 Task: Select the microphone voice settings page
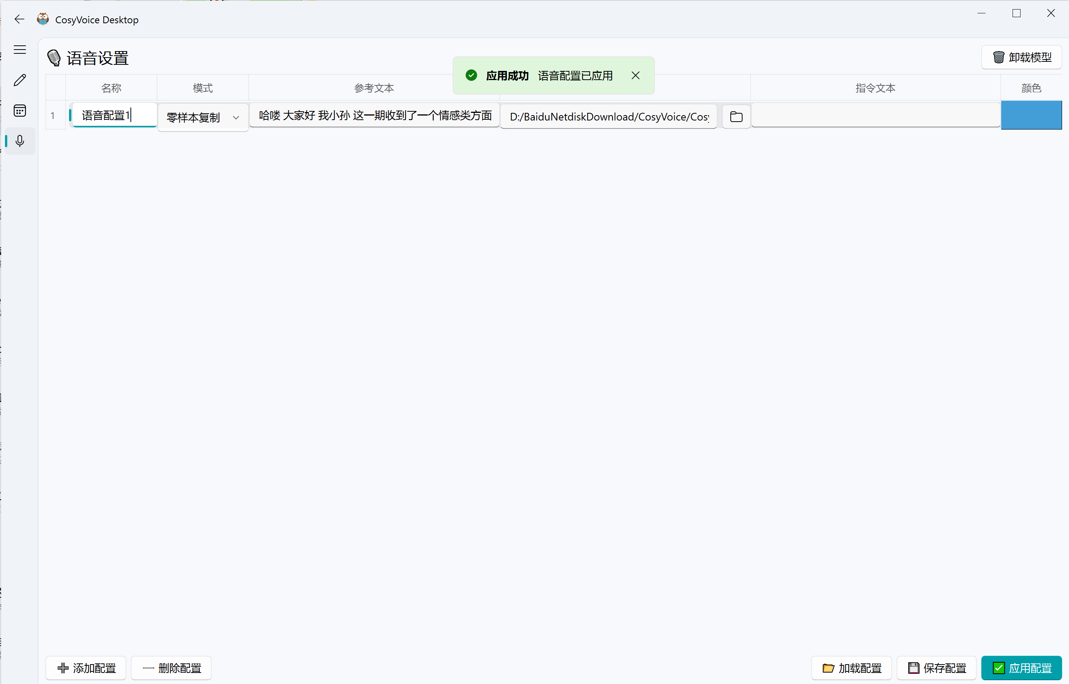(19, 141)
